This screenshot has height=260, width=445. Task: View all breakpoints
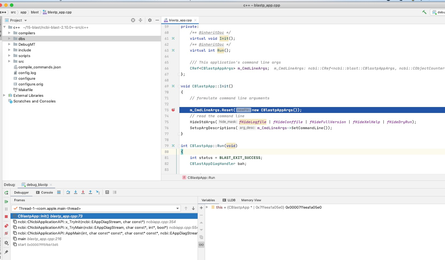[6, 226]
